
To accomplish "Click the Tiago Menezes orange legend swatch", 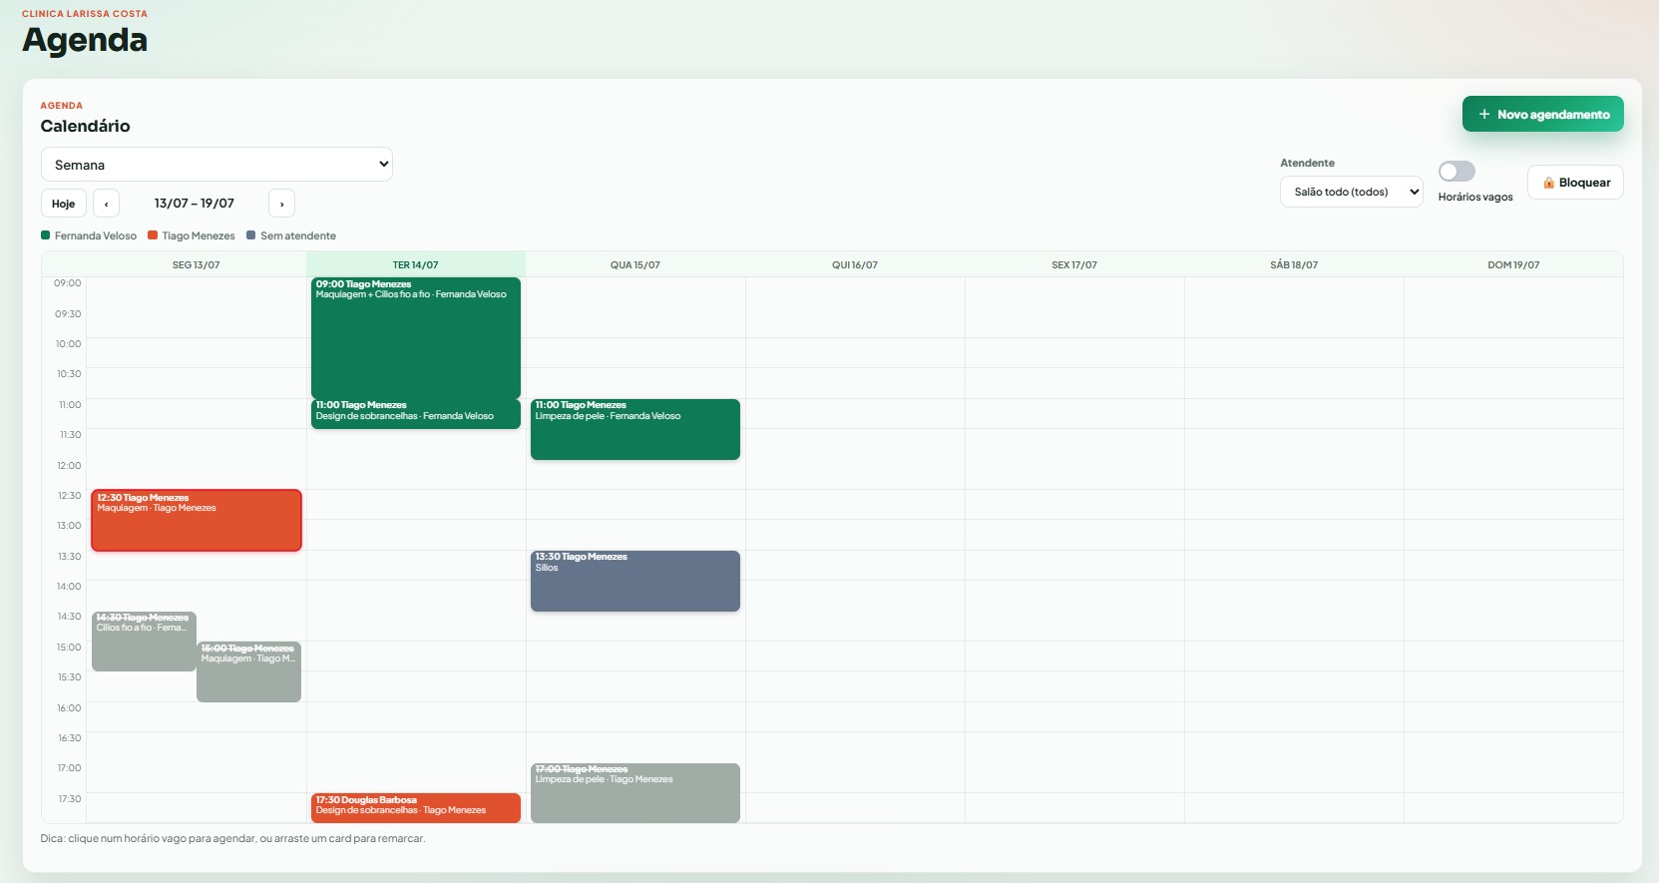I will tap(153, 235).
